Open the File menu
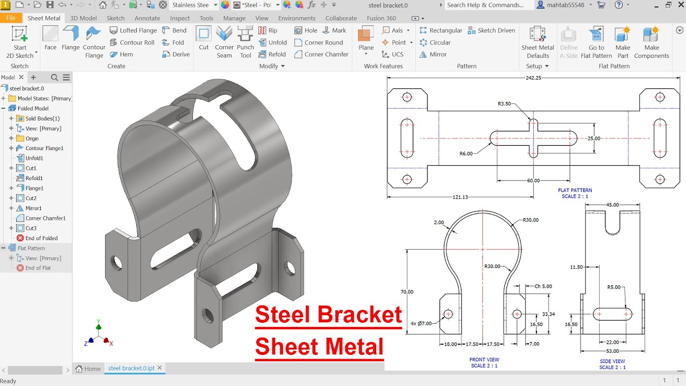686x386 pixels. point(11,18)
